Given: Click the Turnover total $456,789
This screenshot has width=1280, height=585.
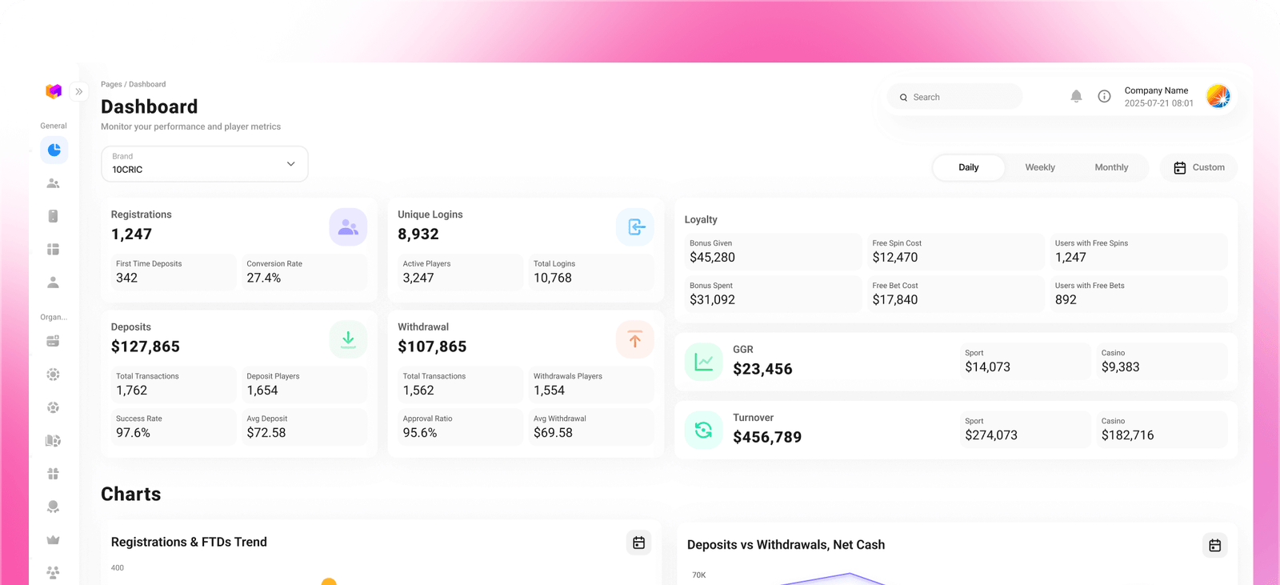Looking at the screenshot, I should pyautogui.click(x=767, y=437).
